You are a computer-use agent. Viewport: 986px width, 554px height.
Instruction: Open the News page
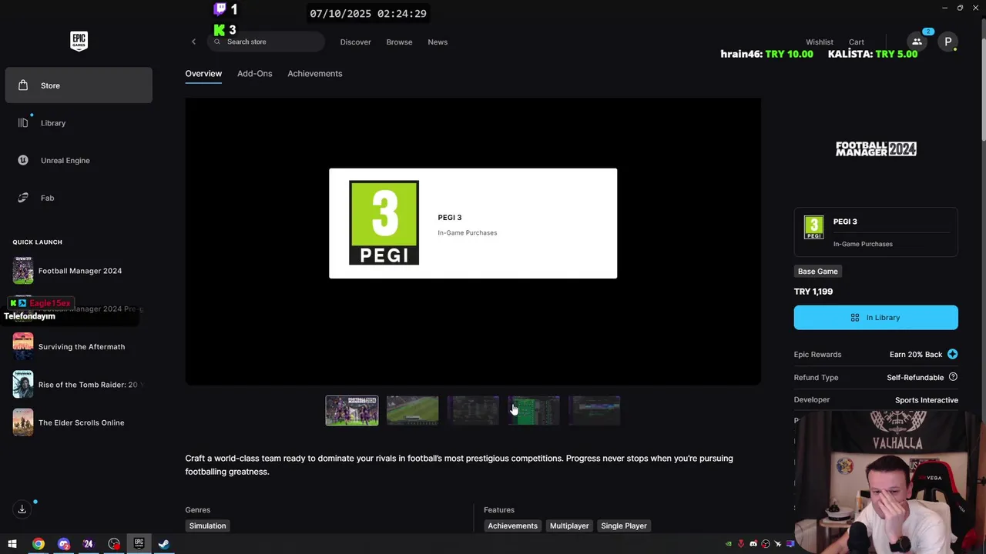click(438, 42)
